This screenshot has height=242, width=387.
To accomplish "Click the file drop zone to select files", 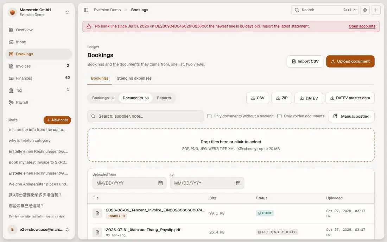I will pyautogui.click(x=231, y=145).
